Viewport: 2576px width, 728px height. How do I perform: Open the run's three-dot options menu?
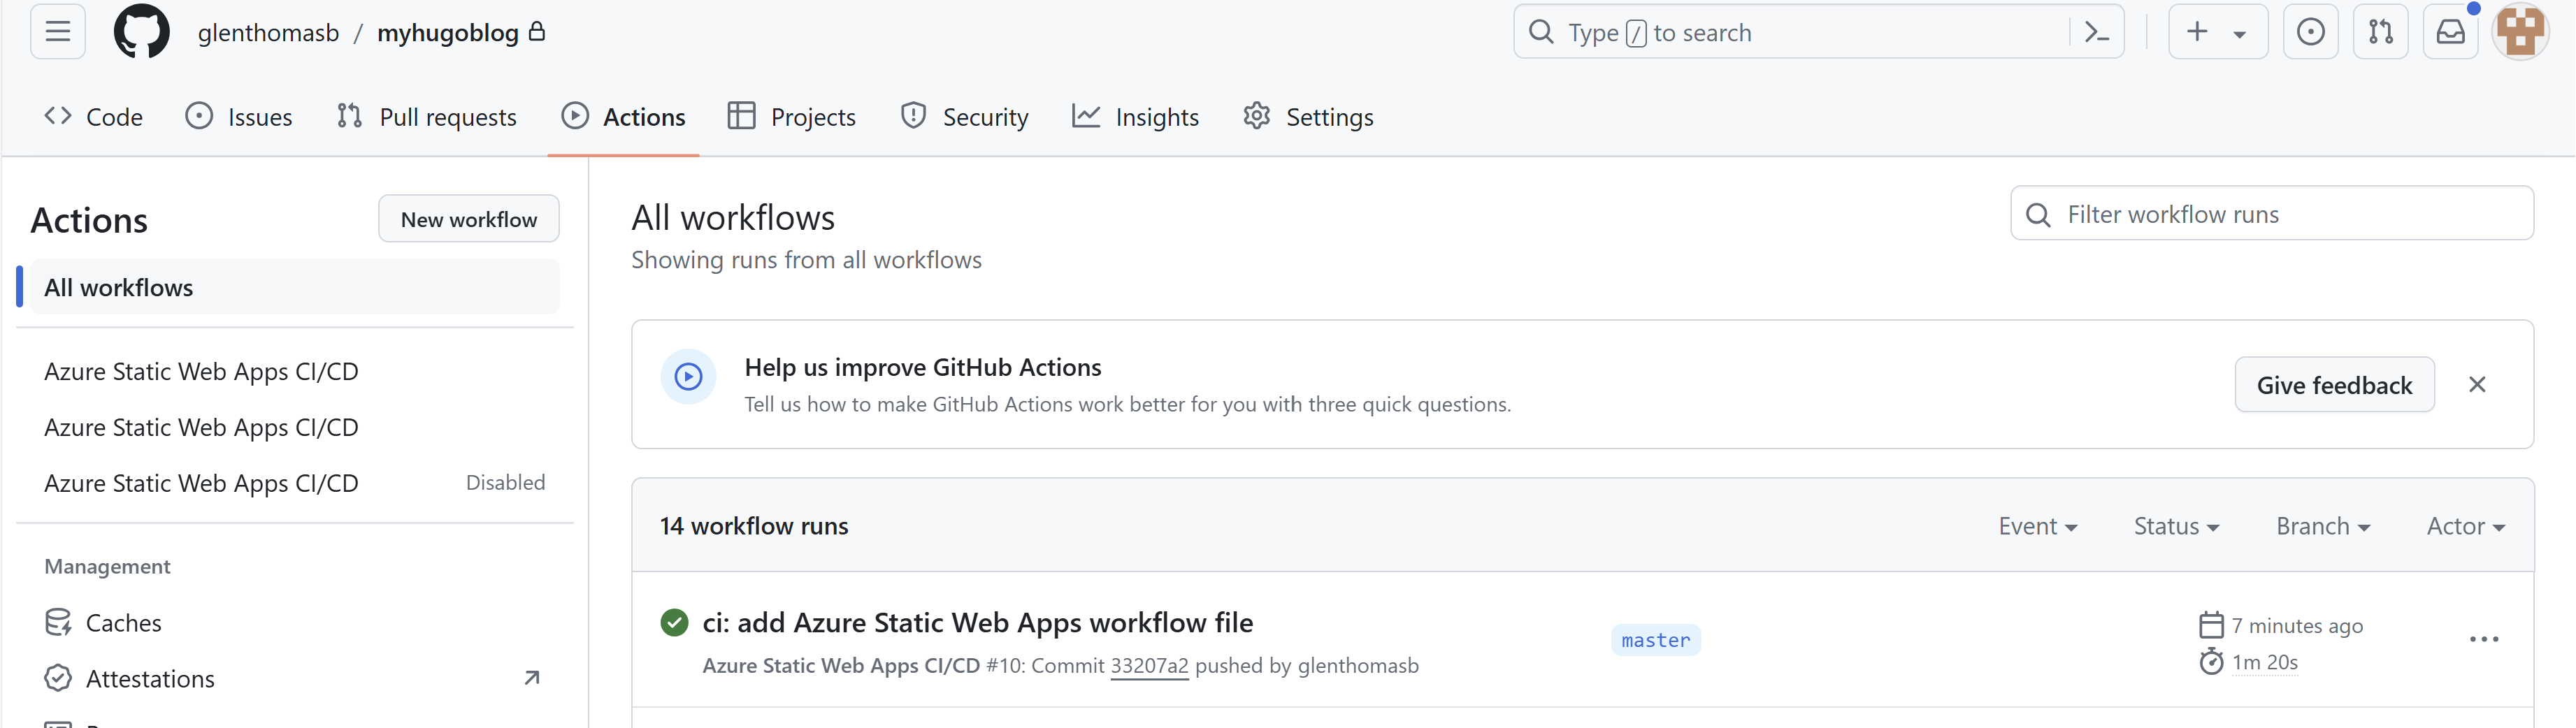[2484, 640]
